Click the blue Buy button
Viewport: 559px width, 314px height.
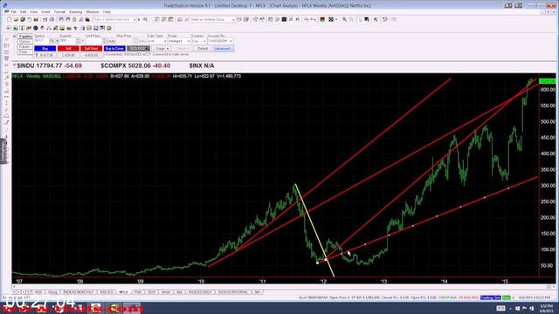point(45,49)
